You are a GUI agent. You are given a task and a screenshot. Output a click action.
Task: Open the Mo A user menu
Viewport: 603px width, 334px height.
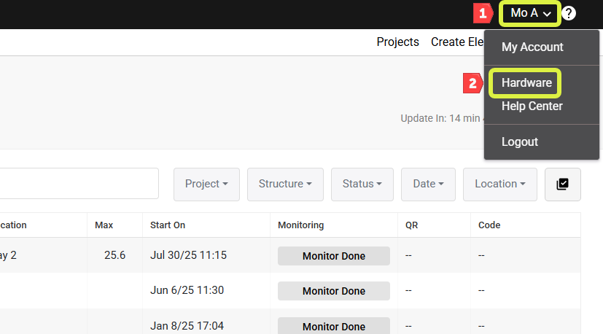[530, 13]
